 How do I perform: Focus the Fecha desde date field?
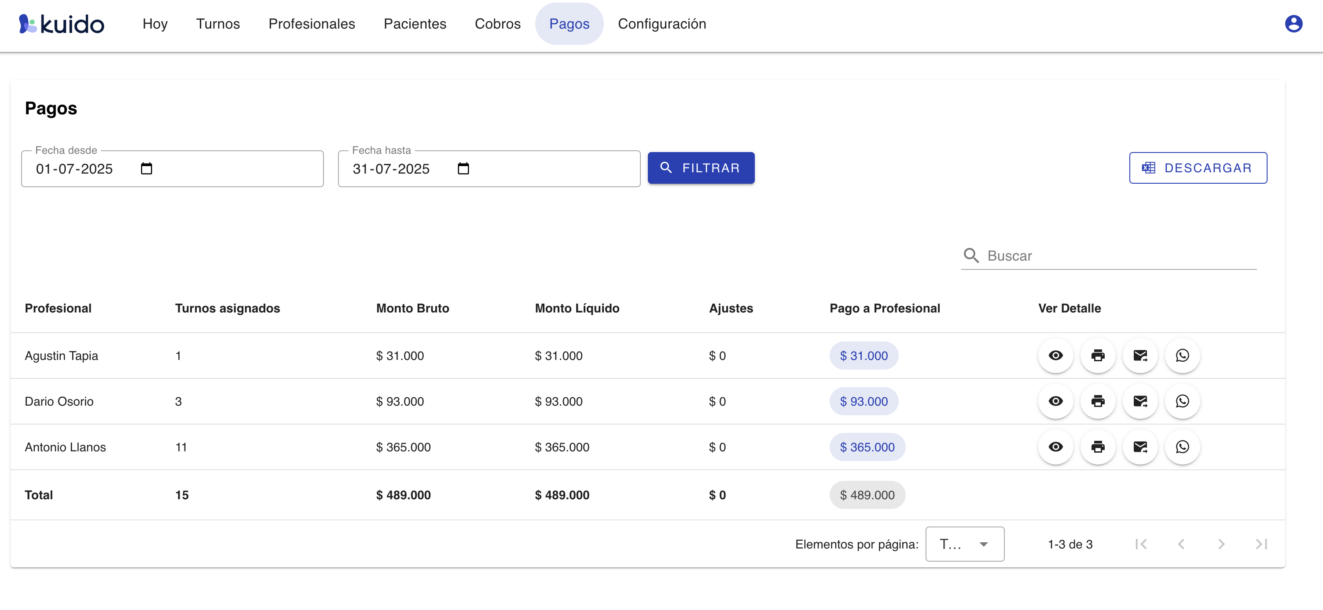click(172, 168)
